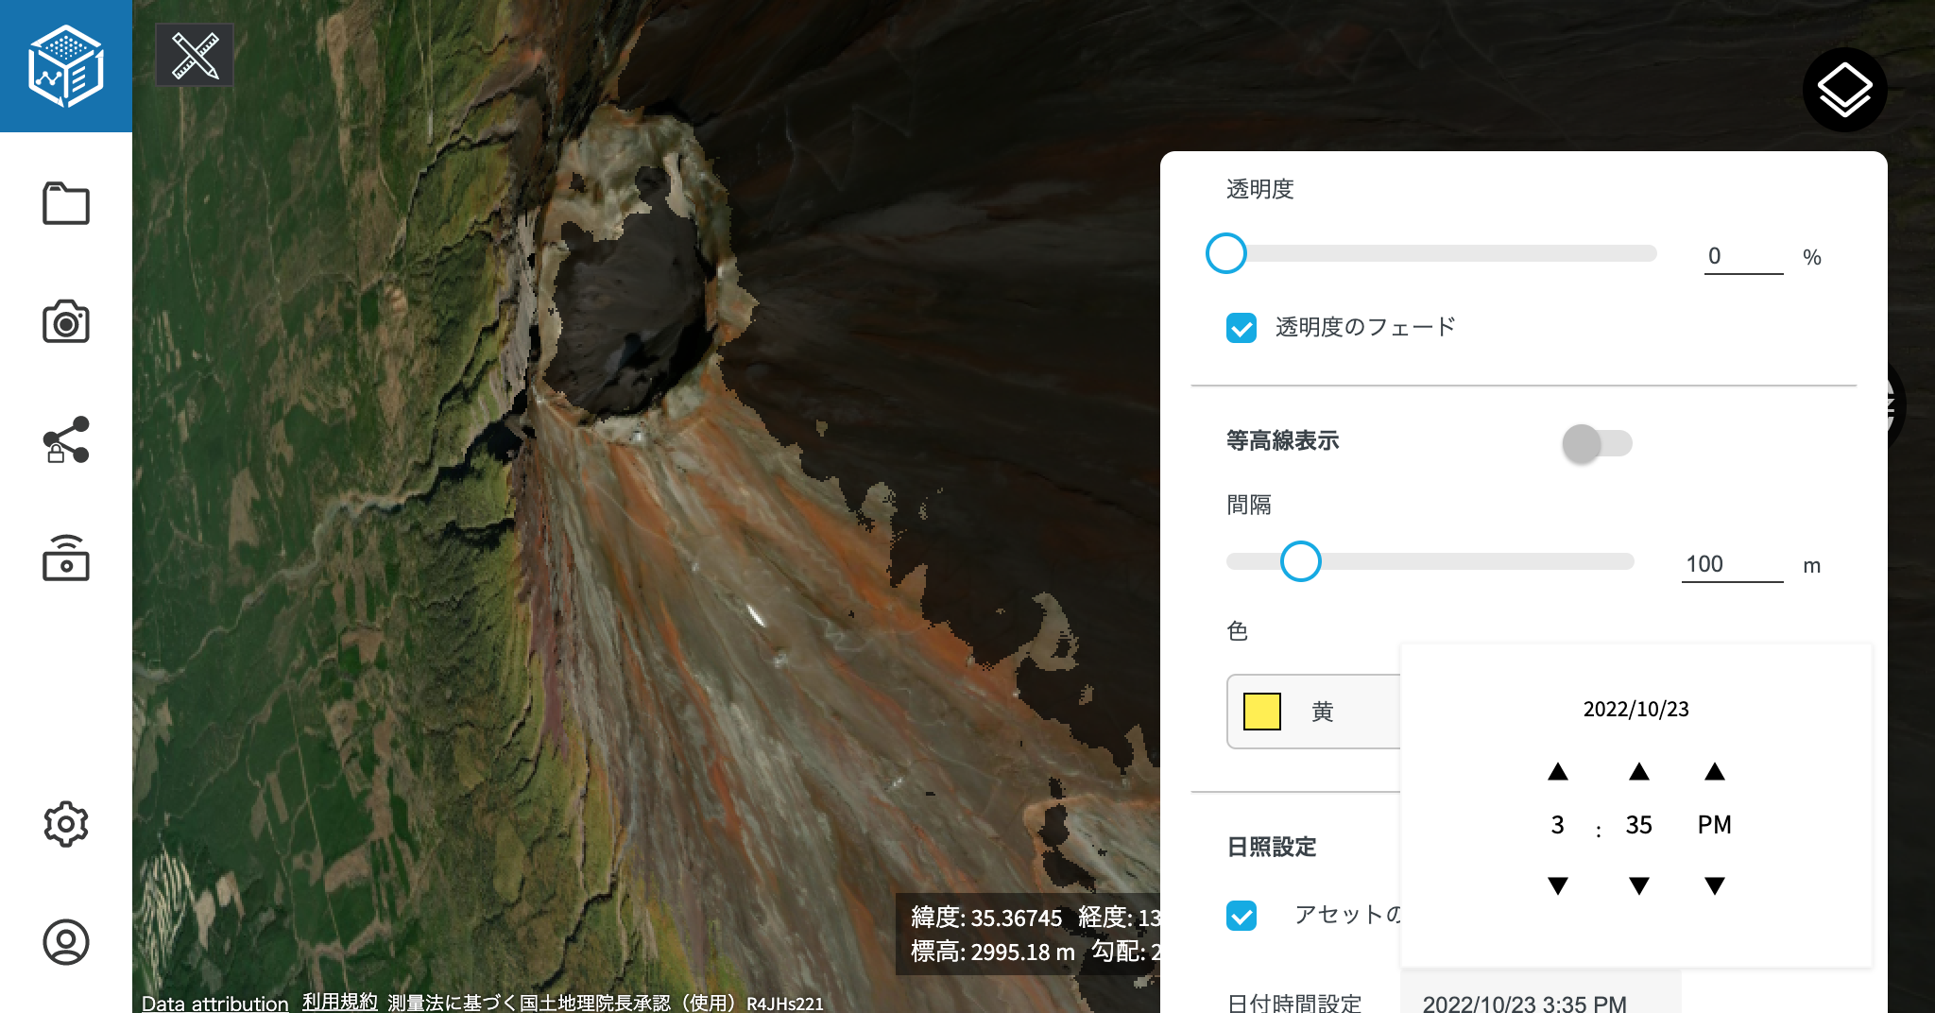The image size is (1935, 1013).
Task: Click the camera screenshot icon
Action: point(66,321)
